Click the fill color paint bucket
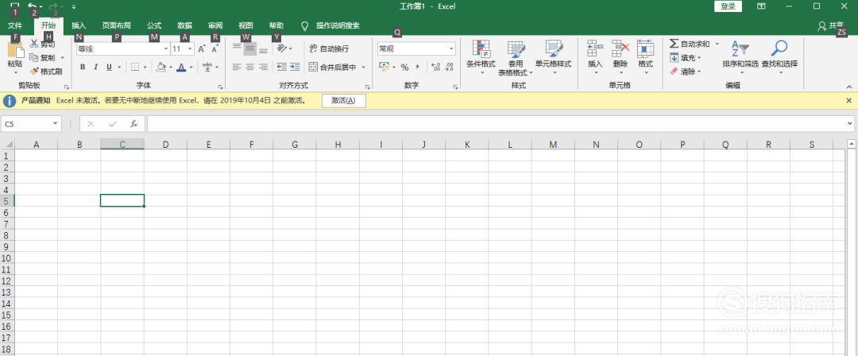The width and height of the screenshot is (858, 356). [x=160, y=68]
